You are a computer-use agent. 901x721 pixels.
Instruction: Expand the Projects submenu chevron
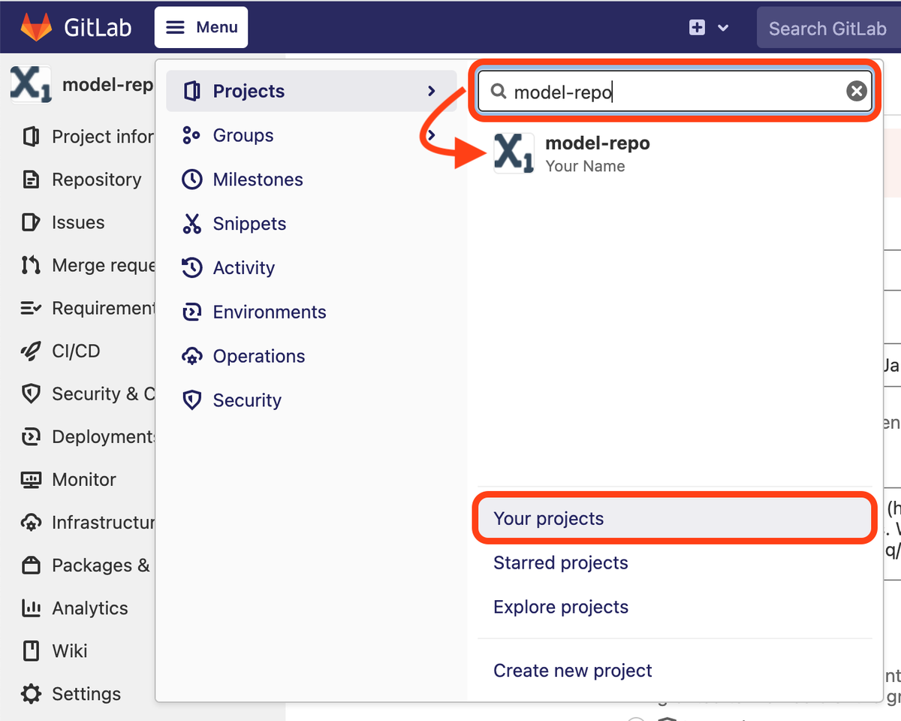tap(431, 91)
